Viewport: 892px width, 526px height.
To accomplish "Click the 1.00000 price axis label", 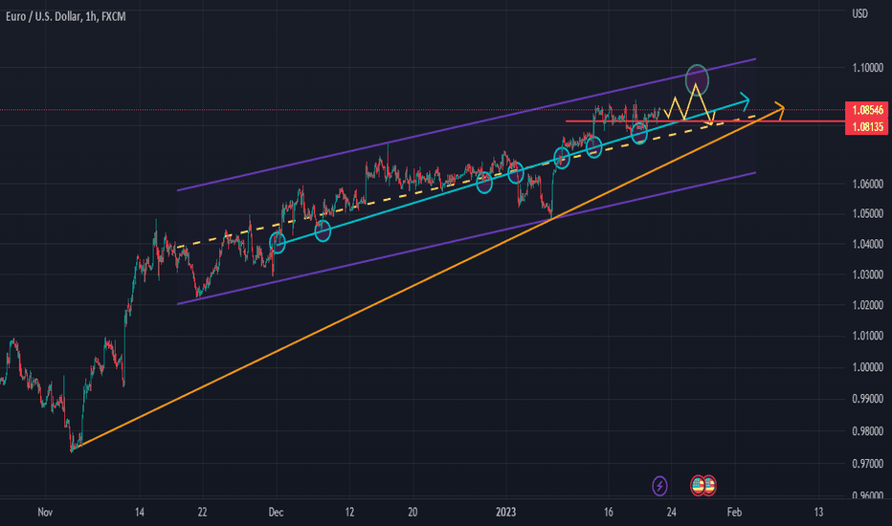I will pyautogui.click(x=867, y=367).
